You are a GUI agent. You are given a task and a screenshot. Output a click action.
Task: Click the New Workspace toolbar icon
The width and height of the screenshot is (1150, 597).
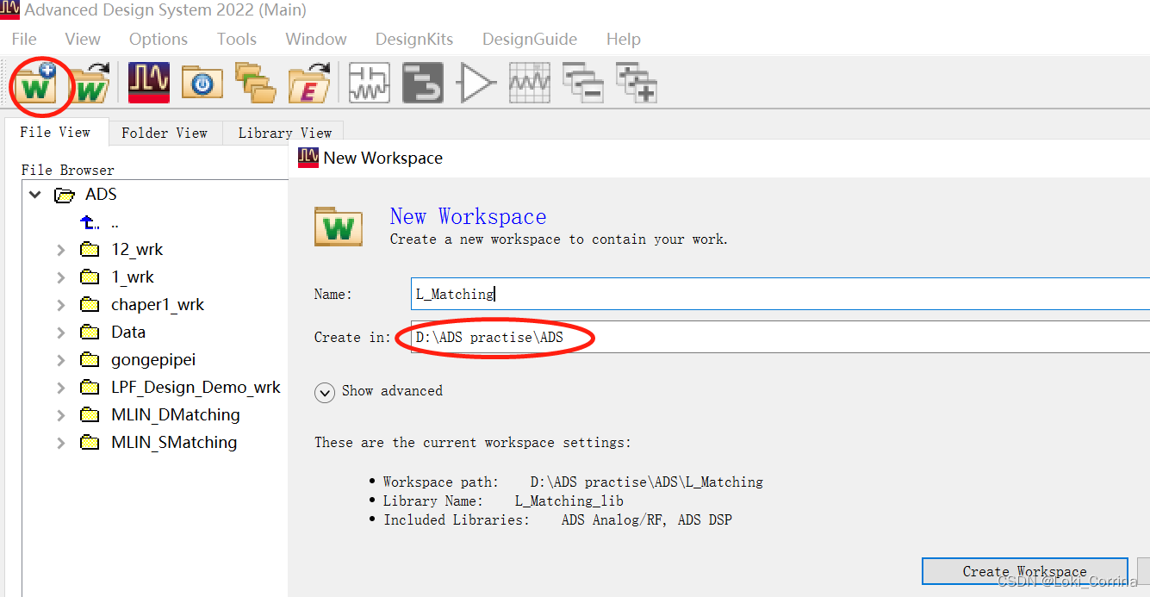[34, 83]
